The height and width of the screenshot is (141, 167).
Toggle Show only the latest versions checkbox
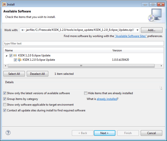point(5,93)
